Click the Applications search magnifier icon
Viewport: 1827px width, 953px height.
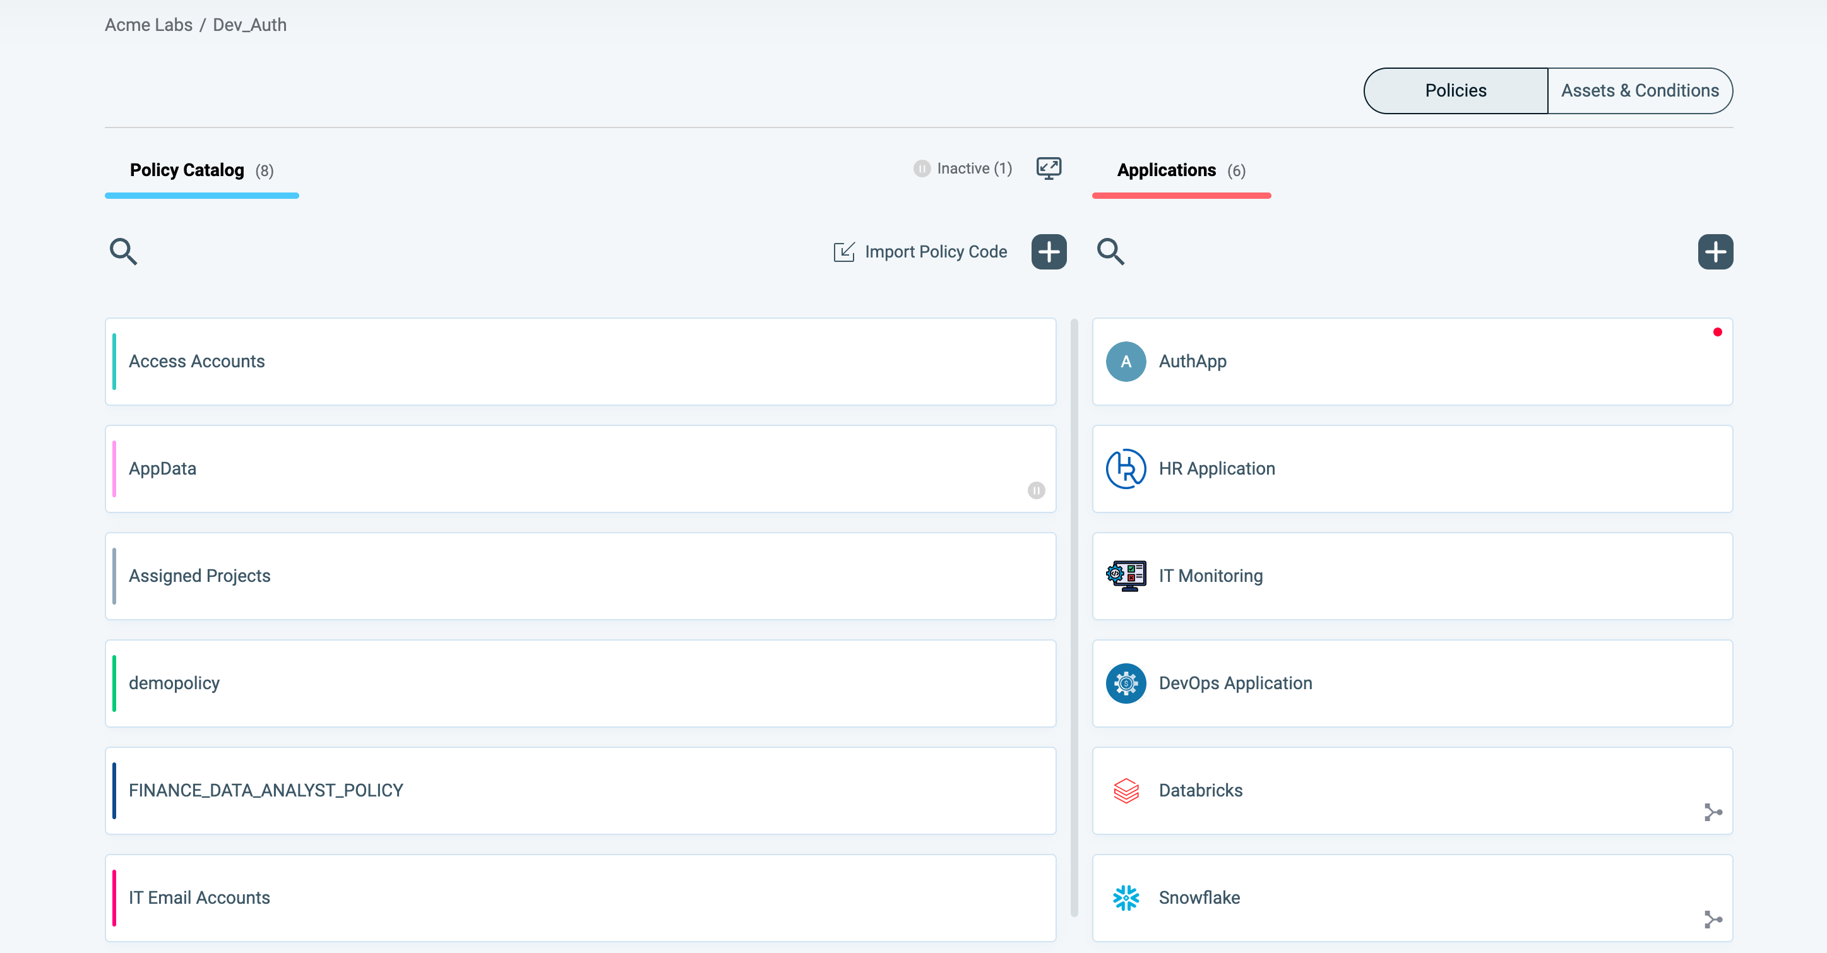(x=1110, y=252)
